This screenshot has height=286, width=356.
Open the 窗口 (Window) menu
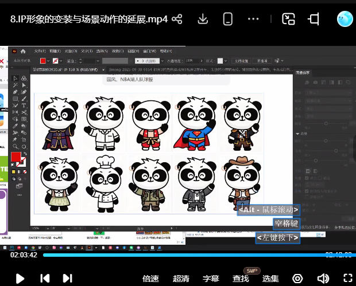pyautogui.click(x=149, y=51)
